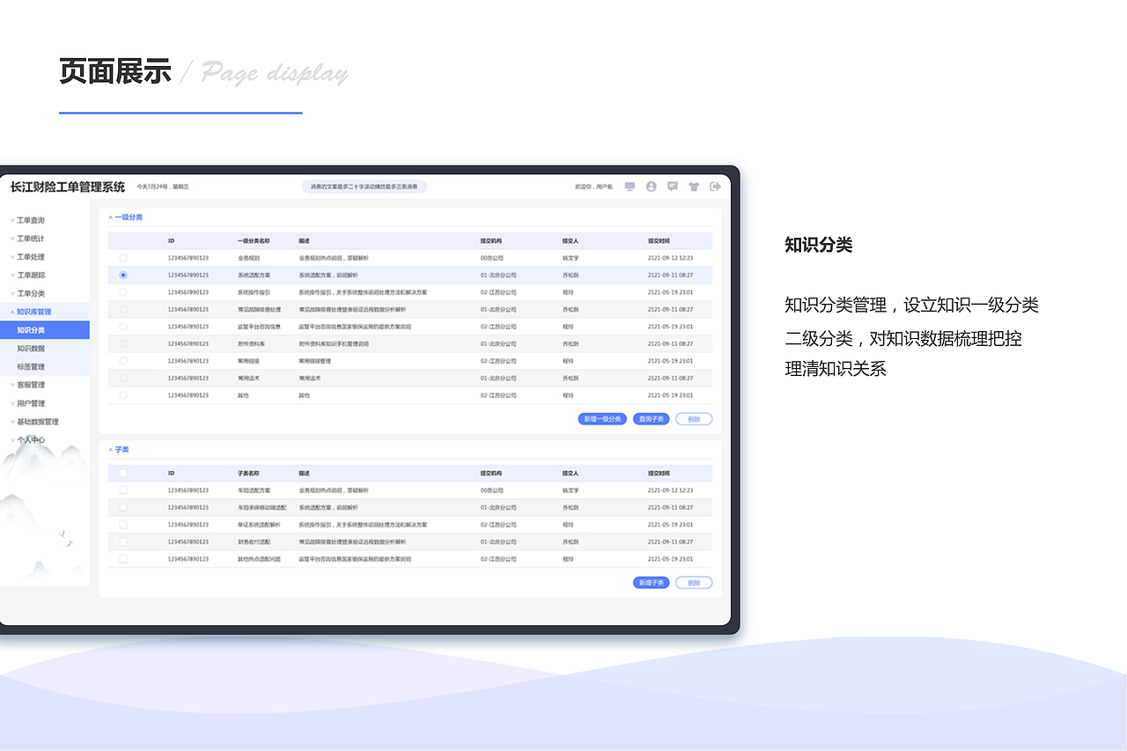Click the shirt/theme icon in header
This screenshot has height=751, width=1127.
point(694,186)
